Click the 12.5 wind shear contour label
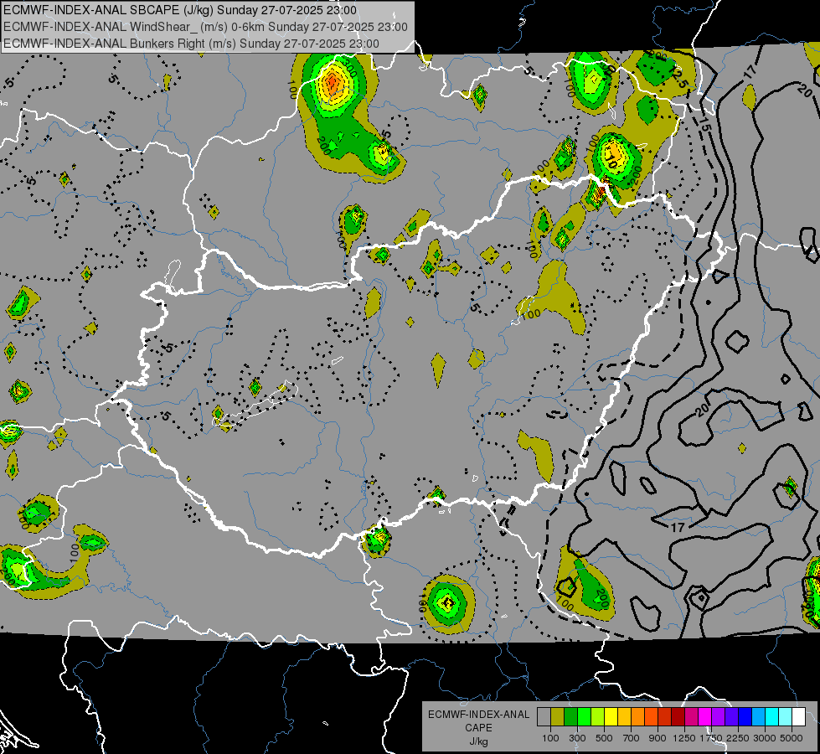 [678, 77]
